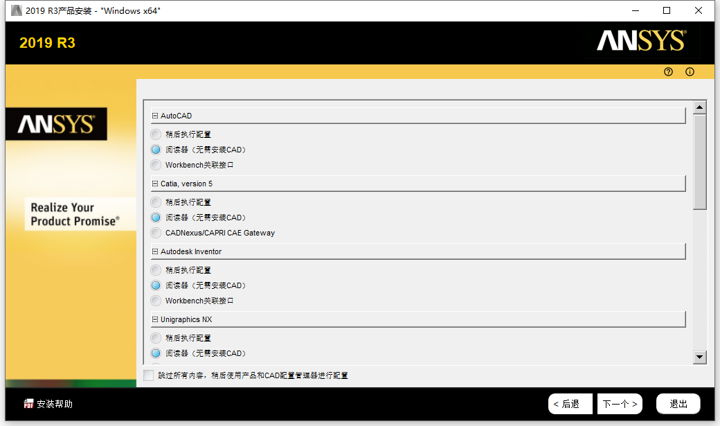The width and height of the screenshot is (720, 426).
Task: Open the 安装帮助 PDF icon
Action: pyautogui.click(x=28, y=403)
